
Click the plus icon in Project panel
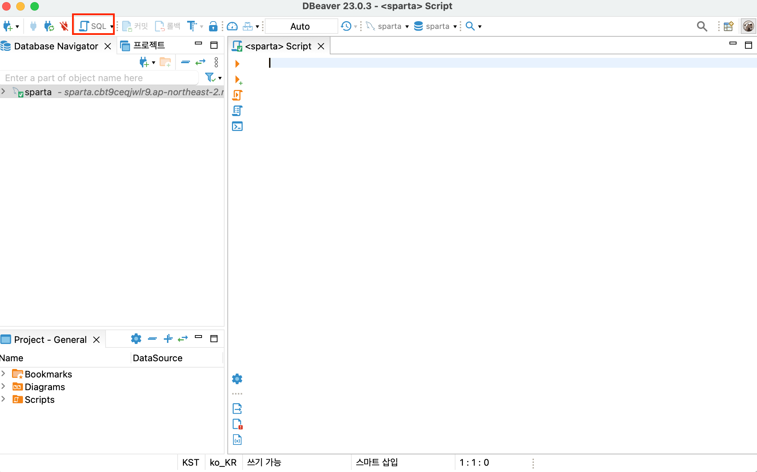[x=168, y=339]
